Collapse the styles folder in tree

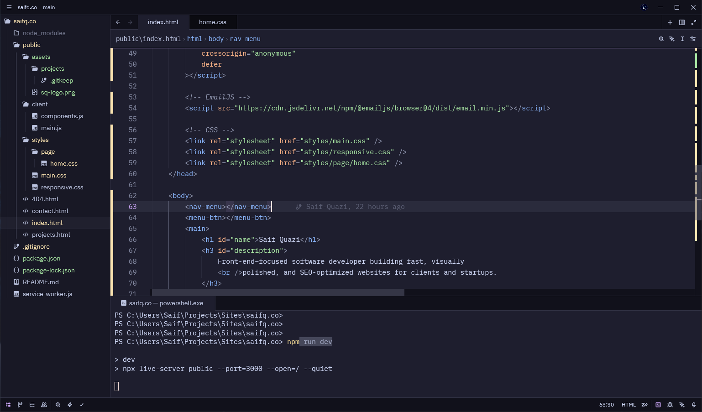coord(40,140)
